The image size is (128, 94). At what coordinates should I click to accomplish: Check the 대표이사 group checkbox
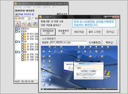click(17, 29)
